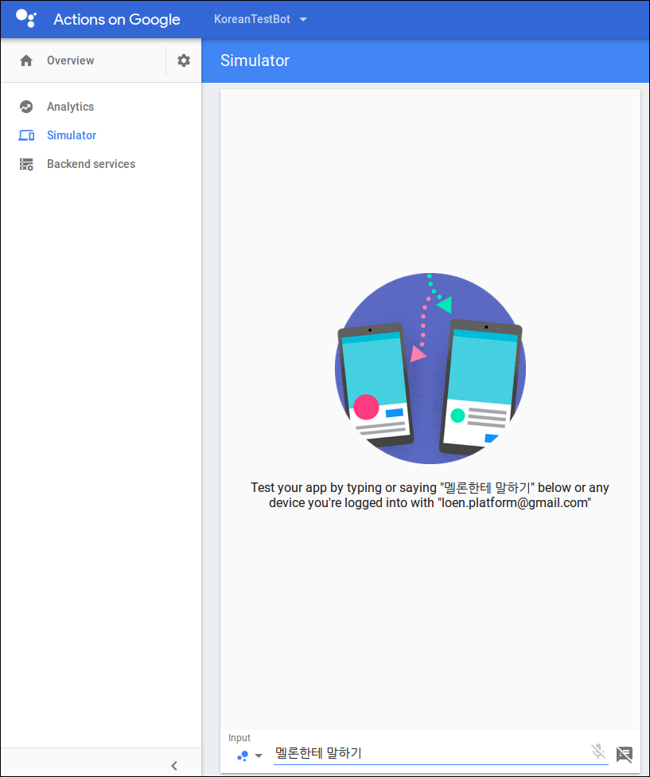Open the Overview page
The image size is (650, 777).
[70, 61]
